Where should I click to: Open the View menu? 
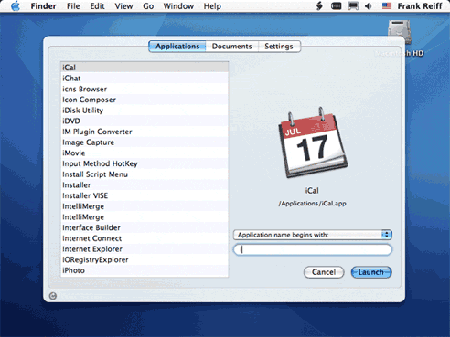pos(123,6)
